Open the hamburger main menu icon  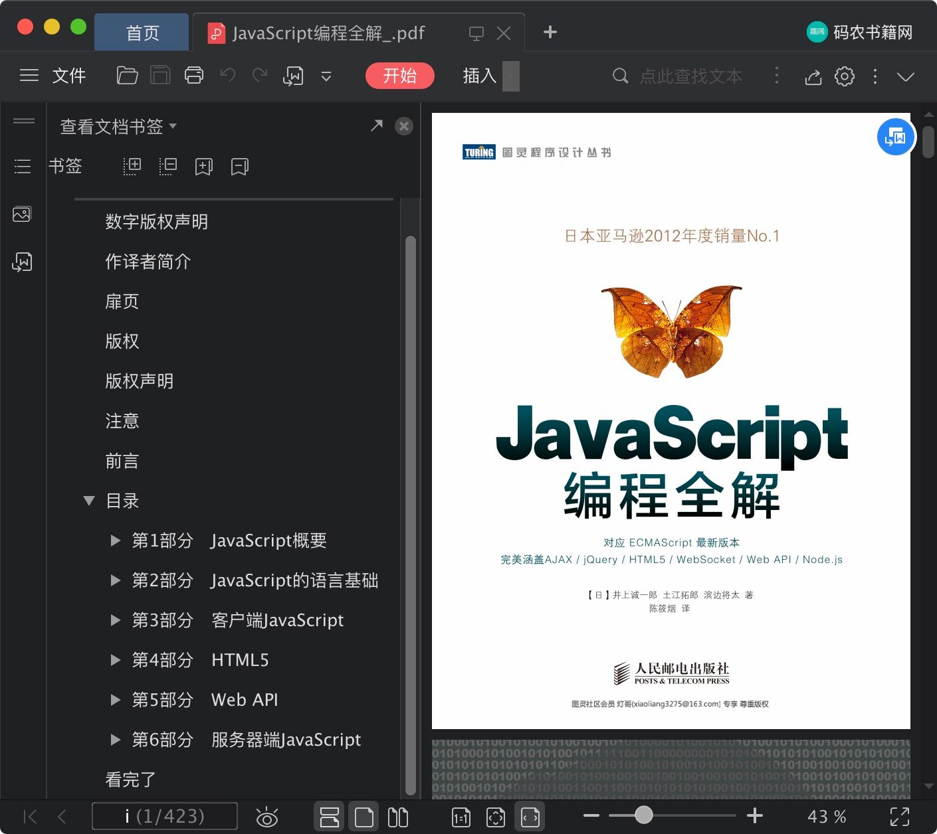pyautogui.click(x=29, y=76)
